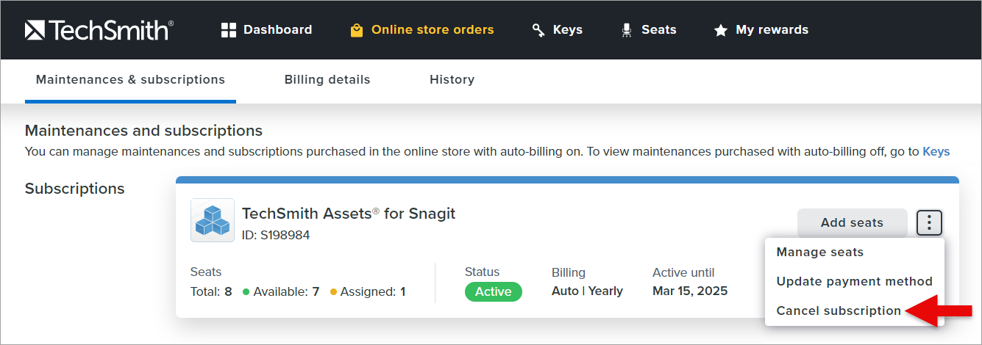
Task: Choose Cancel subscription from the menu
Action: [839, 310]
